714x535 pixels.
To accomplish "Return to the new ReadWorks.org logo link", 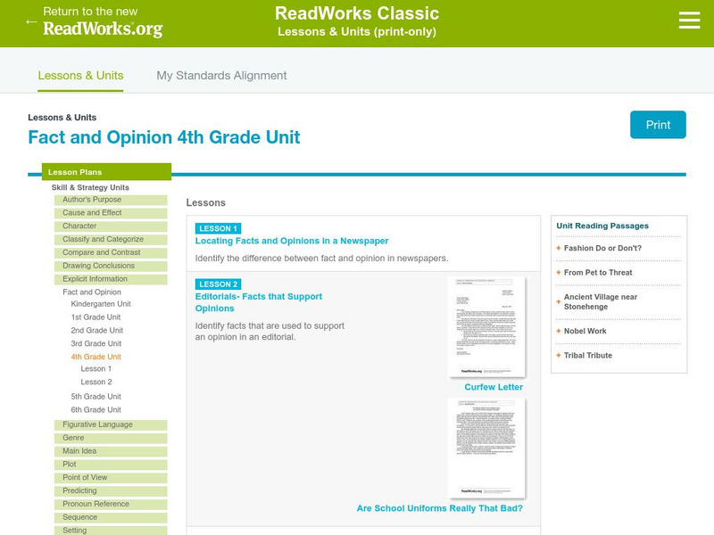I will coord(103,21).
